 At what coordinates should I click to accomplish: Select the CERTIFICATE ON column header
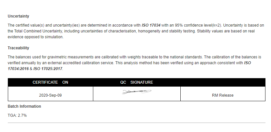(50, 82)
